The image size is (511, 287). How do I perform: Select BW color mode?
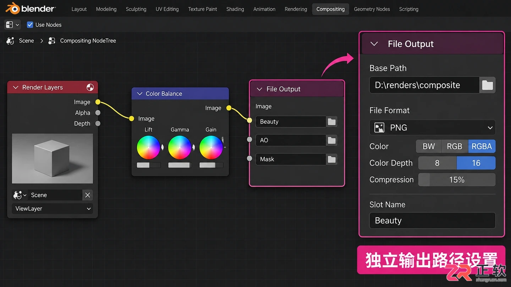point(429,146)
